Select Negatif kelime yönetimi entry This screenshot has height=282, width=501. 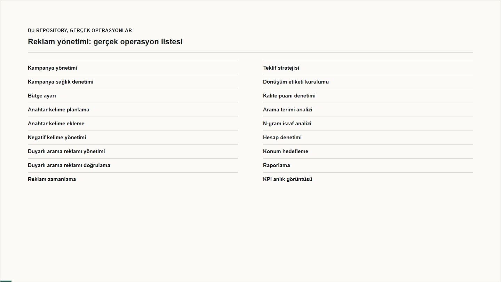(x=133, y=138)
